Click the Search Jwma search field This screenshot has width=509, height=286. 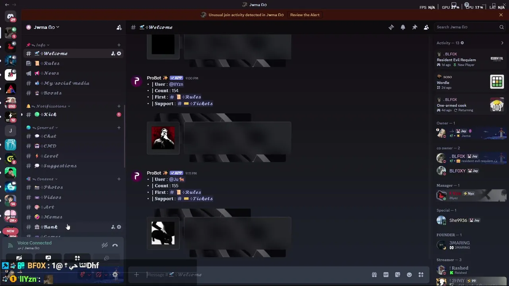(469, 27)
